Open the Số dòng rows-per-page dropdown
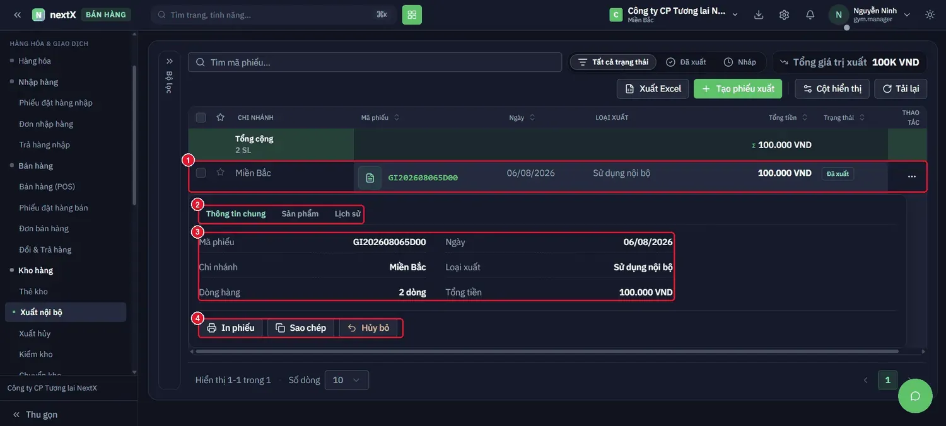 point(346,380)
